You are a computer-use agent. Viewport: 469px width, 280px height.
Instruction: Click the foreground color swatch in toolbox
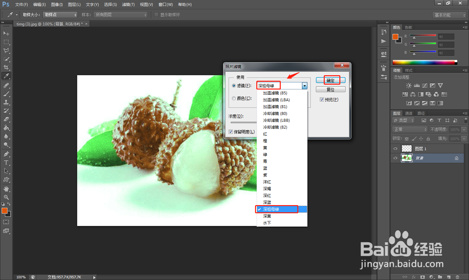point(5,211)
